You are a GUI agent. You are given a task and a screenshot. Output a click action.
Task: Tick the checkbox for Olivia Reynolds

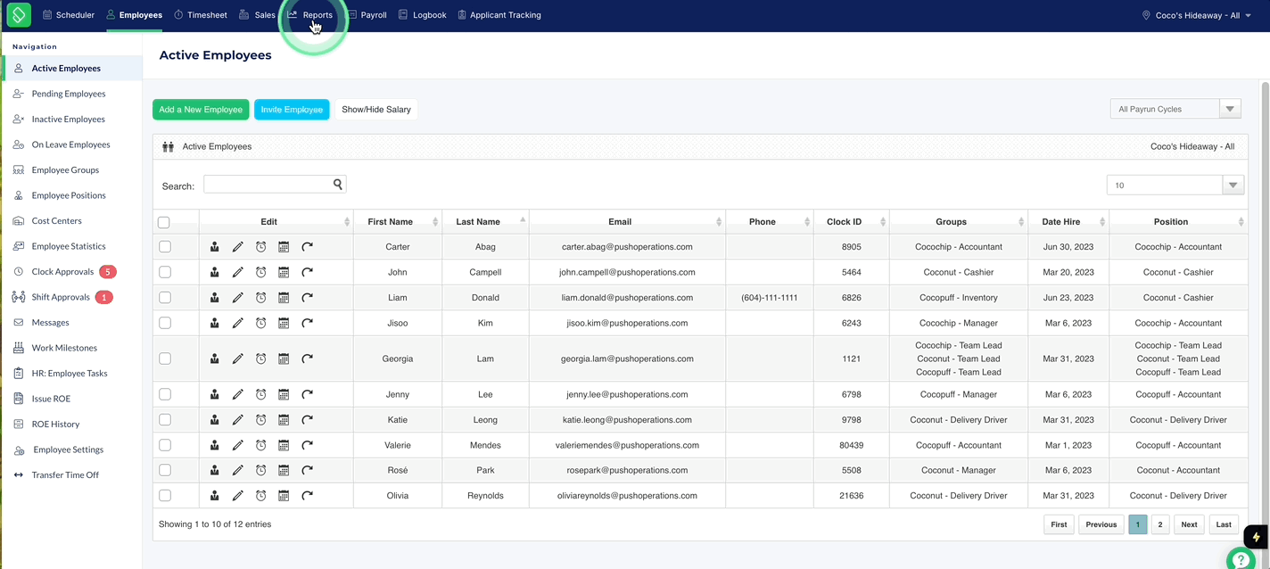coord(165,495)
